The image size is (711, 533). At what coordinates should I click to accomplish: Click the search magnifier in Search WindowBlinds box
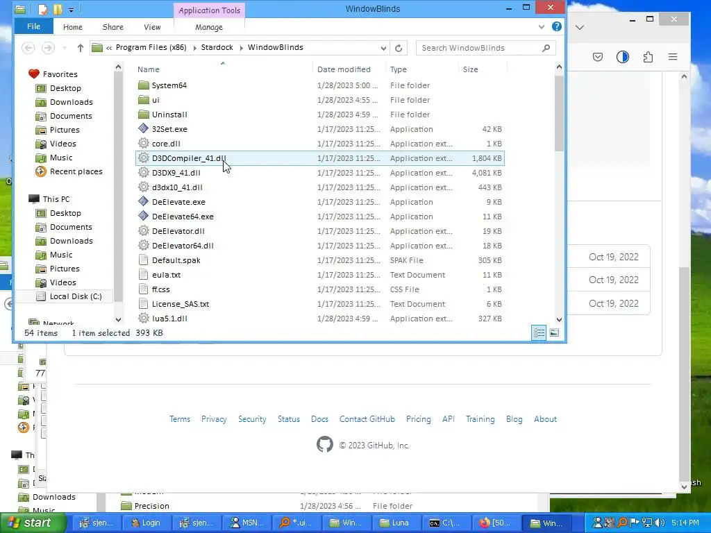(546, 48)
